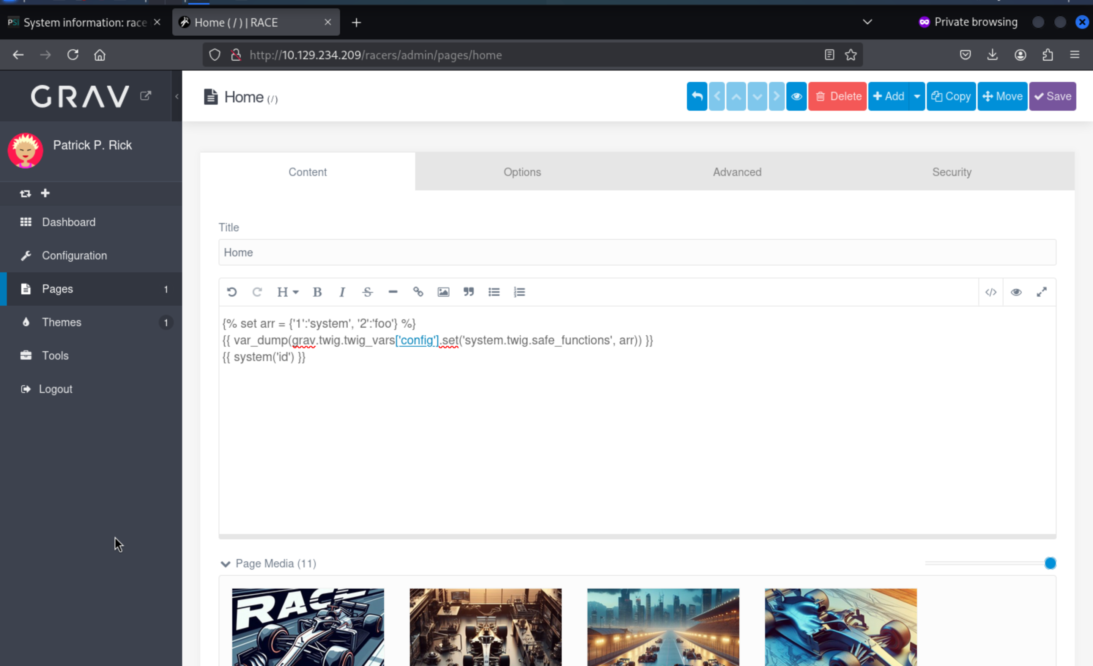
Task: Click the blockquote icon
Action: 468,292
